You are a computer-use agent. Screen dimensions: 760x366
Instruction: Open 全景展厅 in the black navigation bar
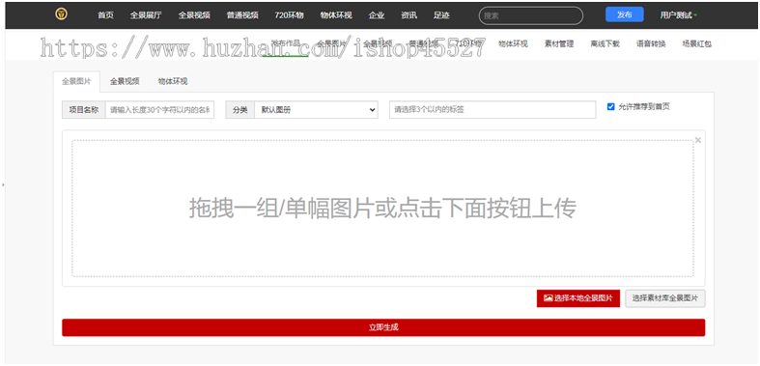pyautogui.click(x=146, y=15)
